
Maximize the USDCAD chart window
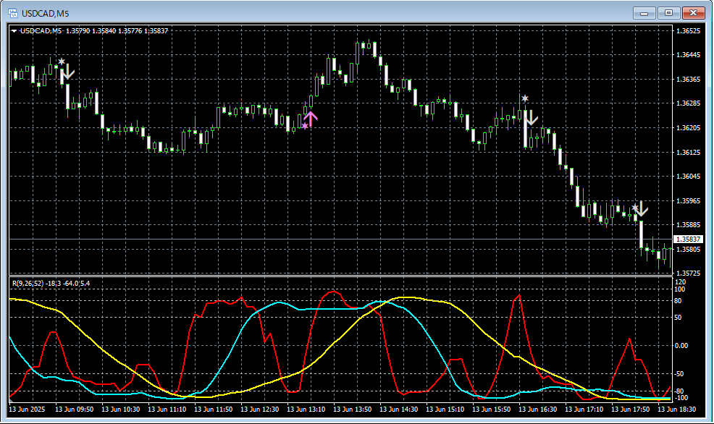(668, 12)
